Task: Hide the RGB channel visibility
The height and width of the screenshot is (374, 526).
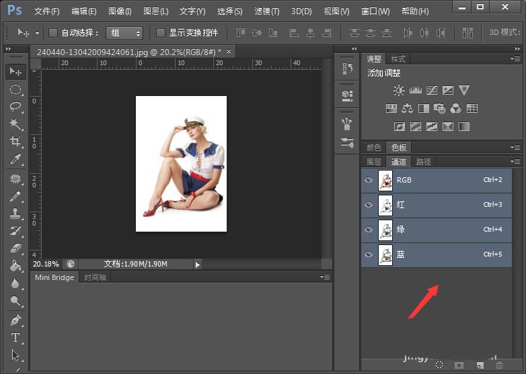Action: [369, 180]
